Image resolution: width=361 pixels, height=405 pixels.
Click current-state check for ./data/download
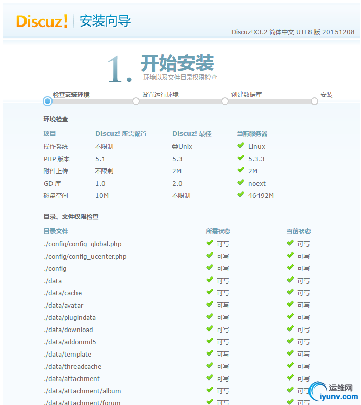click(290, 328)
